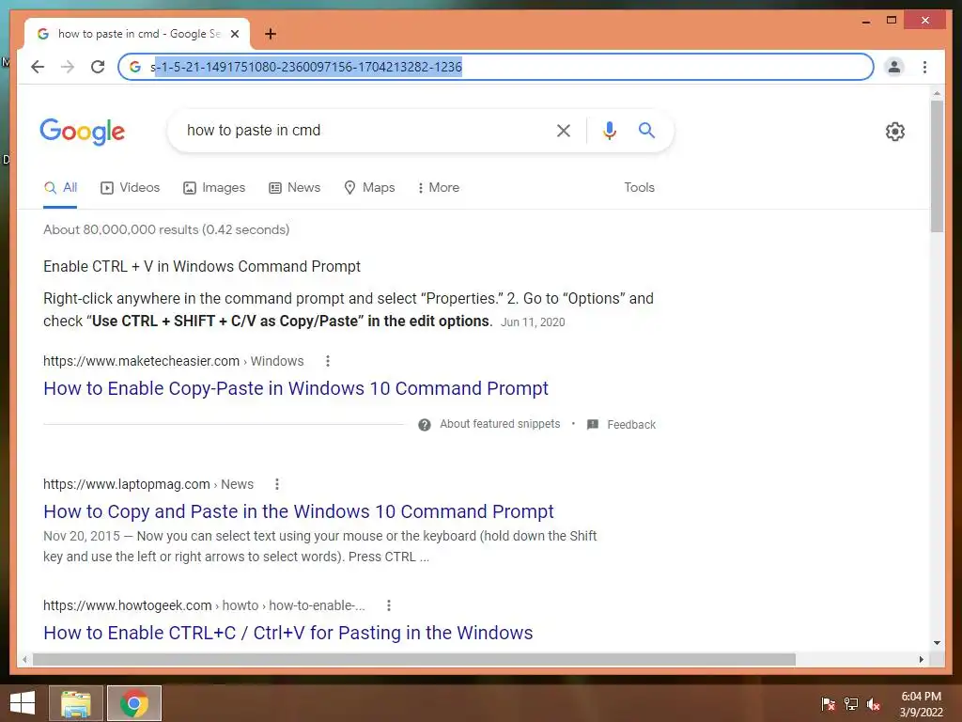
Task: Reload the current page
Action: pyautogui.click(x=98, y=67)
